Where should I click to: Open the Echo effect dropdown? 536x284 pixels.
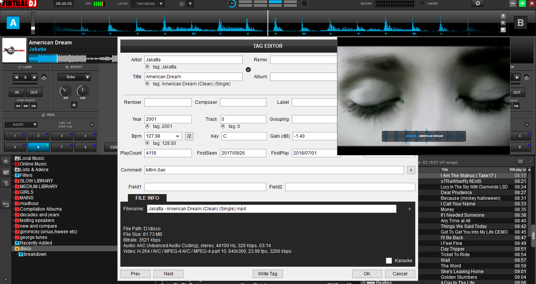[x=74, y=77]
